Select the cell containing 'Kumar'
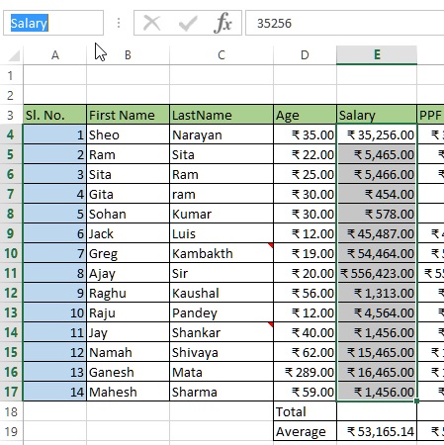Image resolution: width=444 pixels, height=445 pixels. pyautogui.click(x=222, y=214)
